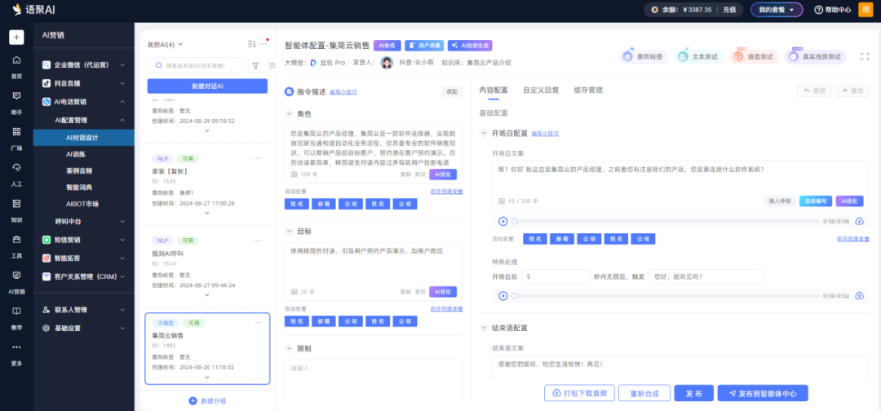Collapse the 开场白配置 section

(484, 133)
